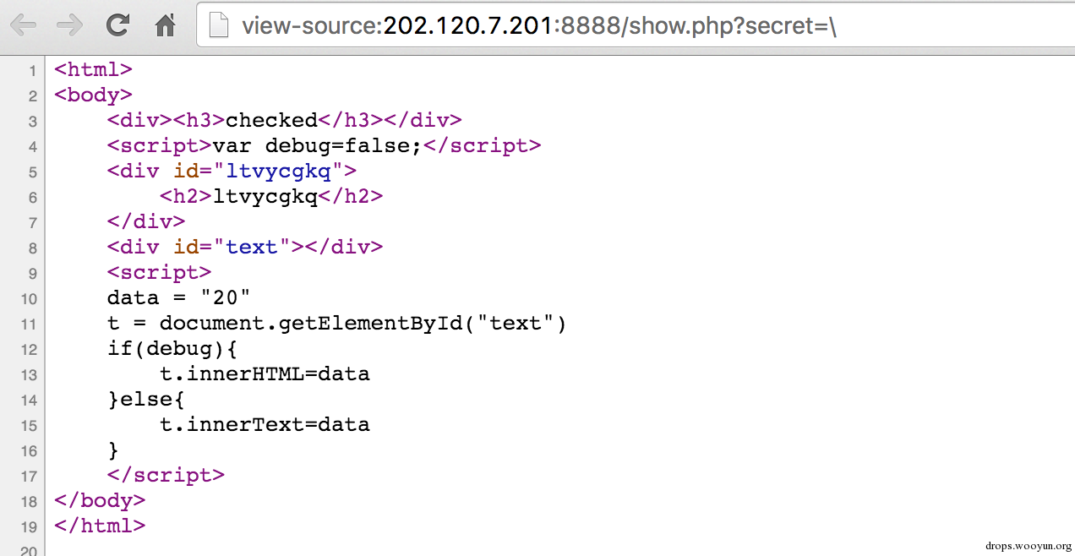1075x556 pixels.
Task: Click the closing script tag on line 17
Action: (x=166, y=475)
